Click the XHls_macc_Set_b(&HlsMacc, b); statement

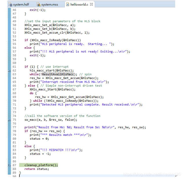click(x=50, y=29)
